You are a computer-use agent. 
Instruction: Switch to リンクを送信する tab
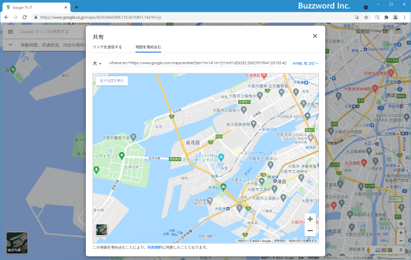(x=107, y=47)
